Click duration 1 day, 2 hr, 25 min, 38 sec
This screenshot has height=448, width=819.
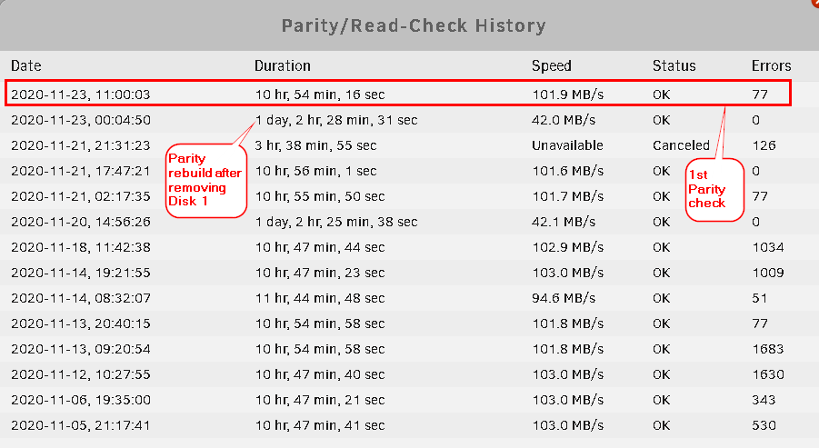(x=336, y=222)
